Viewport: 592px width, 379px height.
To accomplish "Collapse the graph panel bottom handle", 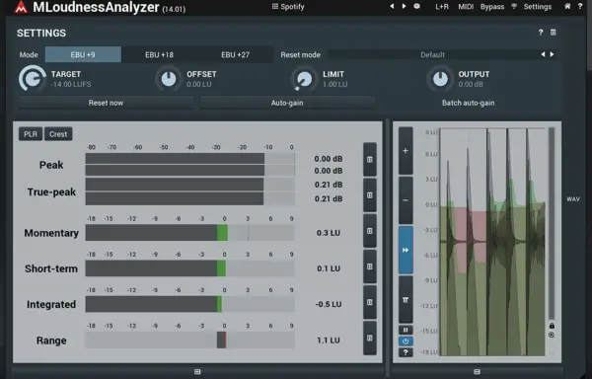I will tap(477, 372).
